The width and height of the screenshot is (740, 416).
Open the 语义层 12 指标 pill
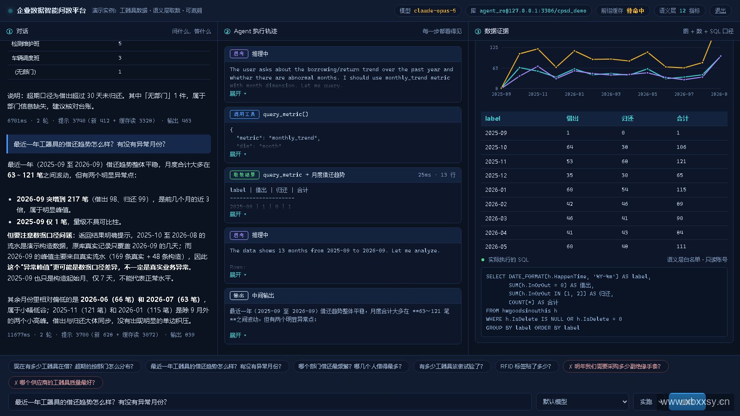click(x=679, y=11)
